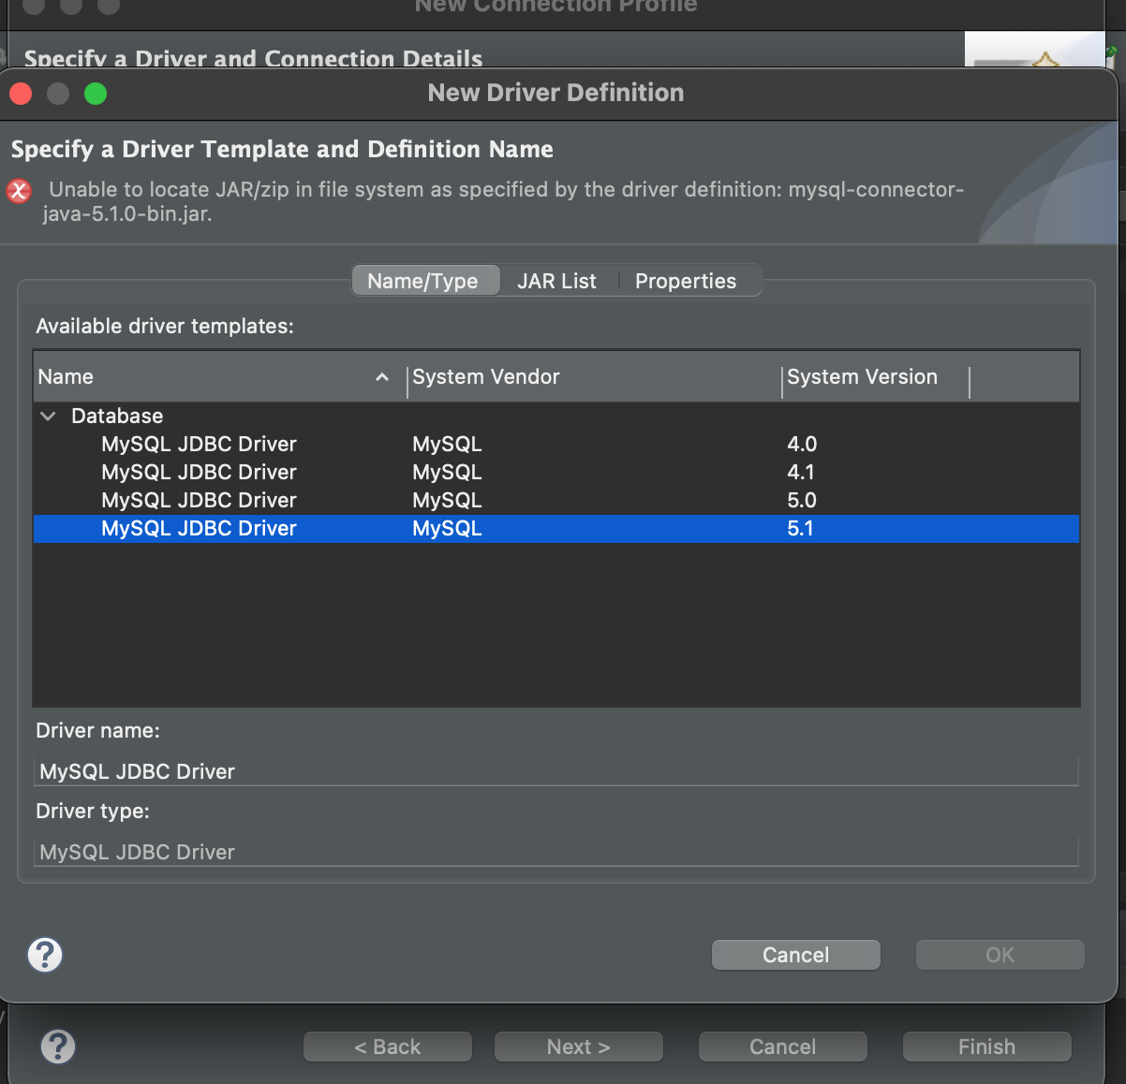1126x1084 pixels.
Task: Click the 4.1 system version value
Action: [x=801, y=472]
